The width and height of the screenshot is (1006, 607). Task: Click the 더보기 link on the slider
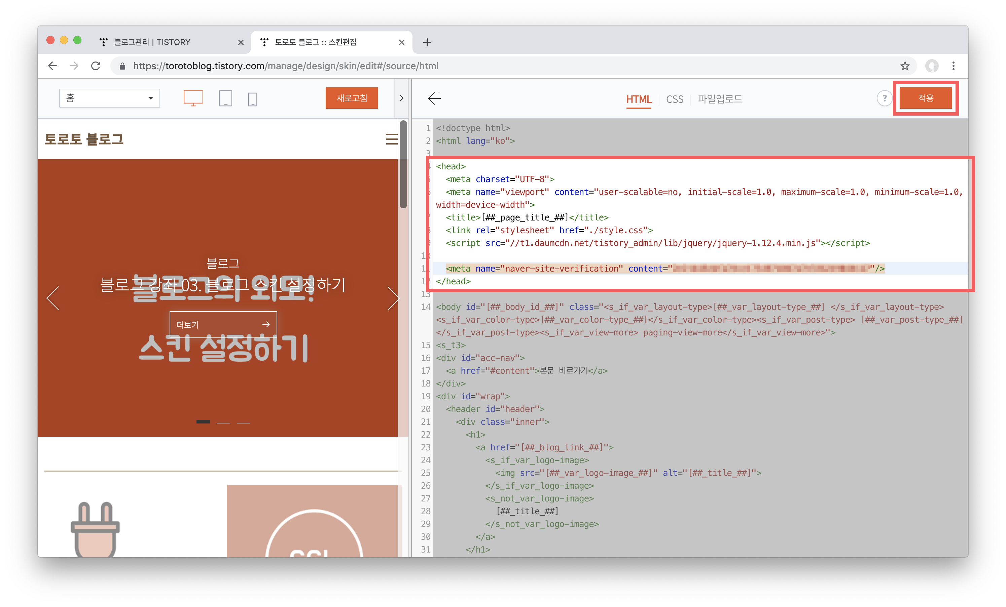pyautogui.click(x=223, y=324)
